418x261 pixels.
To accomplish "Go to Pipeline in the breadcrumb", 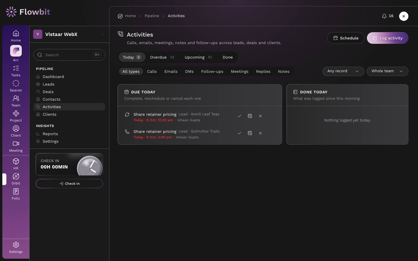I will click(152, 16).
